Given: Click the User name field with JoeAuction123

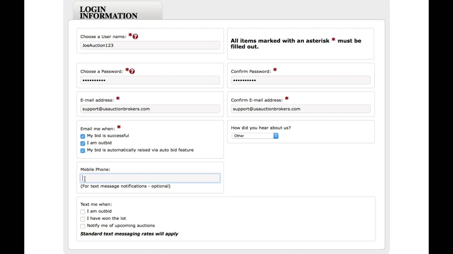Looking at the screenshot, I should click(x=150, y=45).
